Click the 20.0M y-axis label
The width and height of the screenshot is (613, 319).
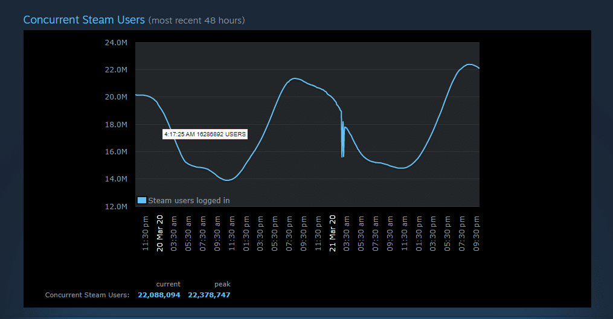pyautogui.click(x=116, y=97)
